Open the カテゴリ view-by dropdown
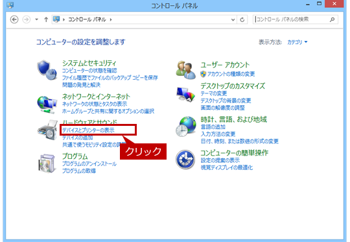 (x=297, y=42)
